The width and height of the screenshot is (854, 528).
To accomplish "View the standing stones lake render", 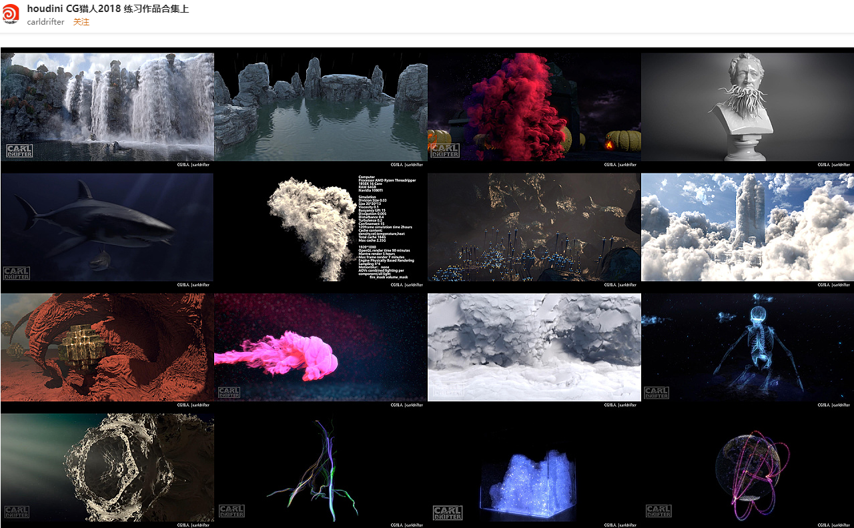I will coord(320,107).
